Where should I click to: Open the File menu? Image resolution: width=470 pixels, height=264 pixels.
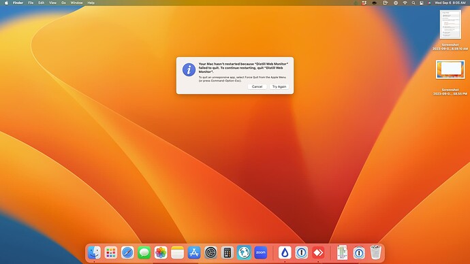pyautogui.click(x=31, y=3)
